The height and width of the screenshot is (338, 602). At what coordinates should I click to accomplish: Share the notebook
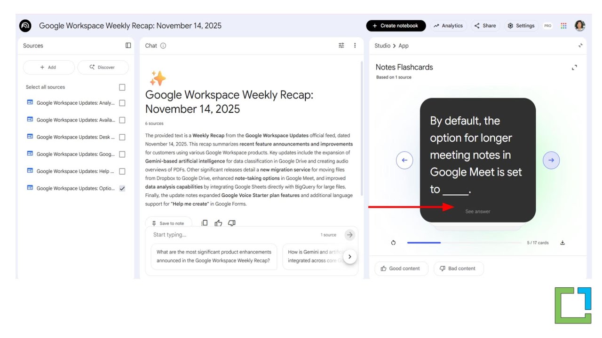point(485,26)
